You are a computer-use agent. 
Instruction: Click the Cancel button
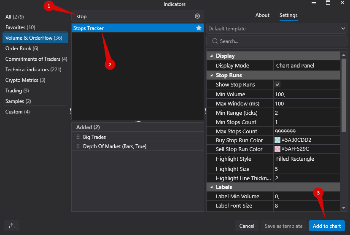247,226
